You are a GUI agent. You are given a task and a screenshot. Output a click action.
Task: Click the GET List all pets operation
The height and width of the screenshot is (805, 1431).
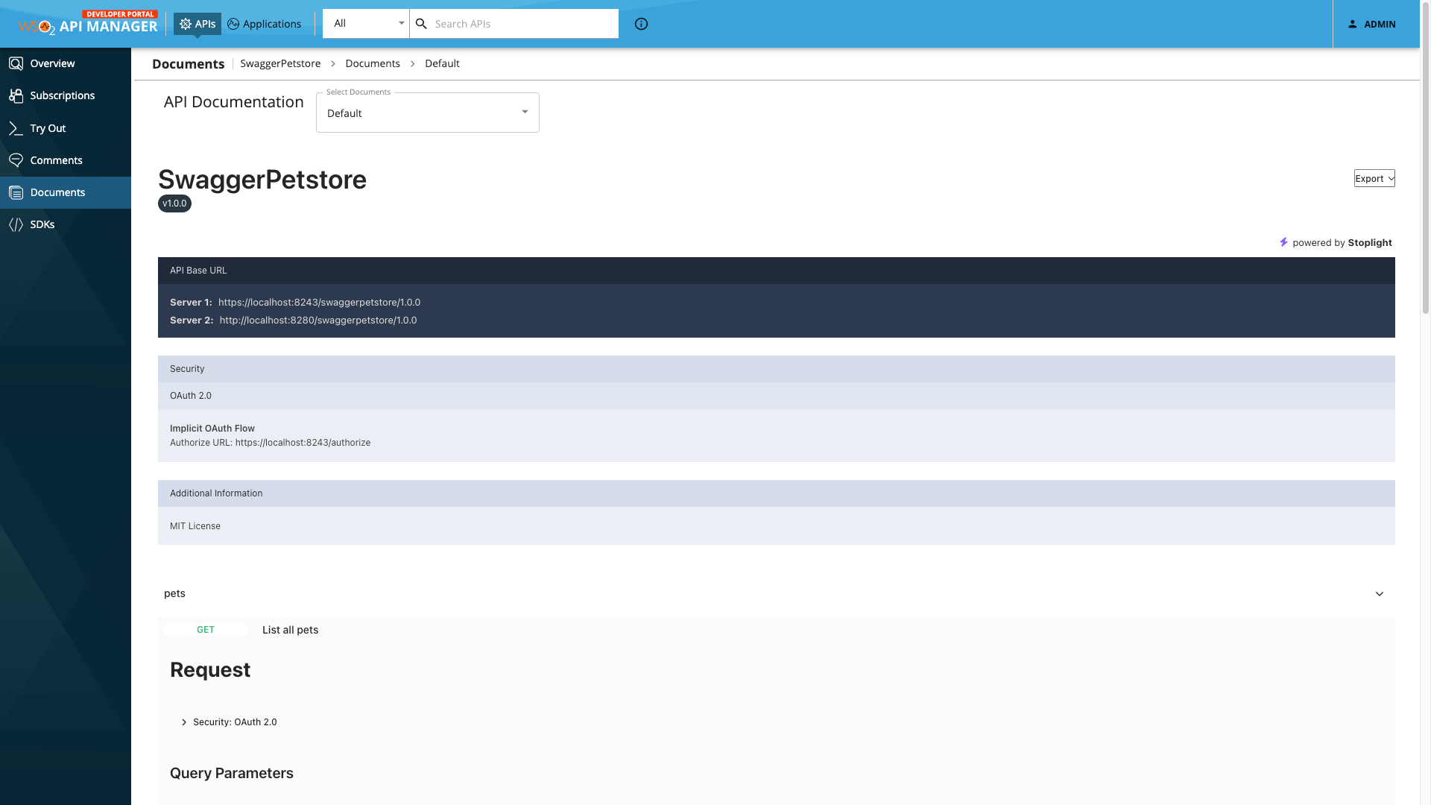(777, 630)
